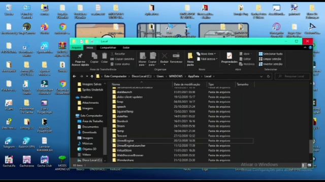The height and width of the screenshot is (182, 325).
Task: Click Este Computador breadcrumb
Action: [115, 76]
